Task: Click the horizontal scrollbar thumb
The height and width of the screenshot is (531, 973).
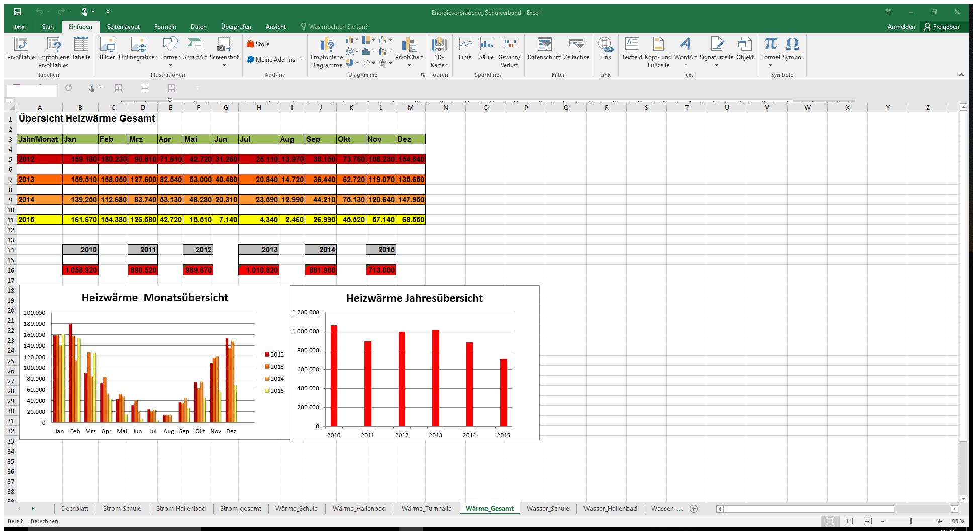Action: (x=808, y=509)
